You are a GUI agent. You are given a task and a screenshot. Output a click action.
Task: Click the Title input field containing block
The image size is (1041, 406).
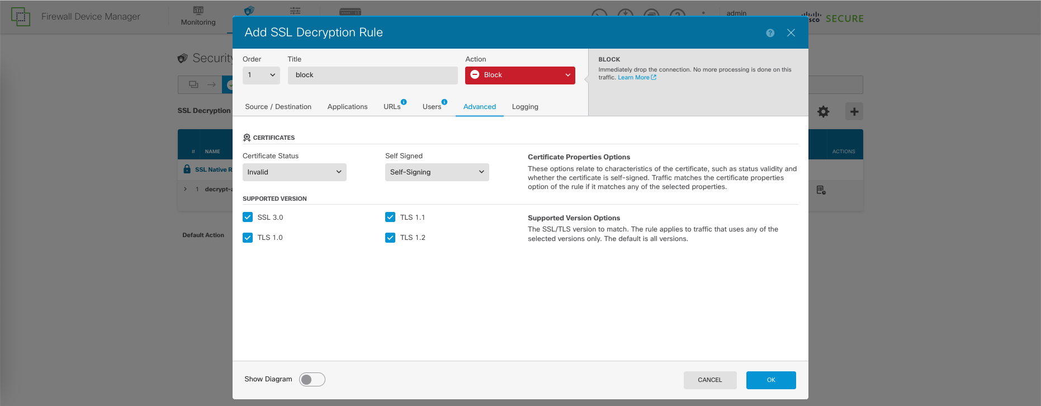pyautogui.click(x=372, y=75)
